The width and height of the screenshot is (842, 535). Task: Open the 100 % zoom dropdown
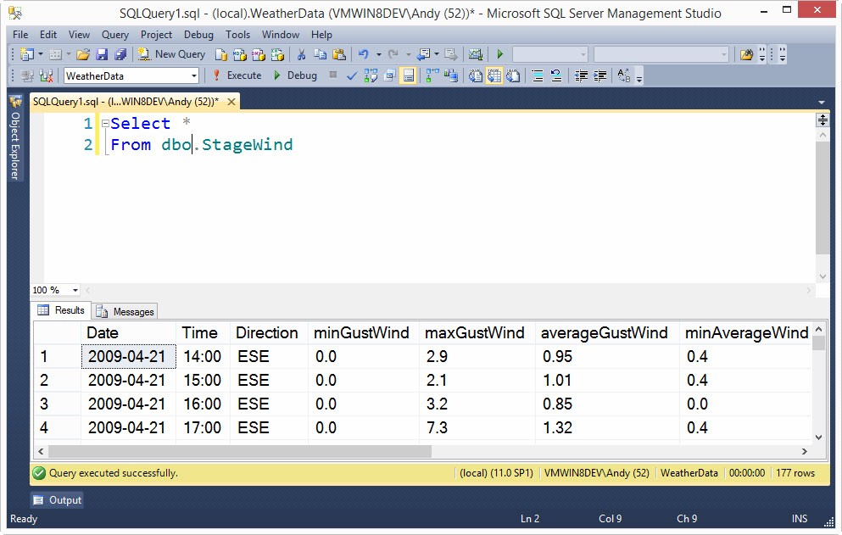[x=75, y=290]
